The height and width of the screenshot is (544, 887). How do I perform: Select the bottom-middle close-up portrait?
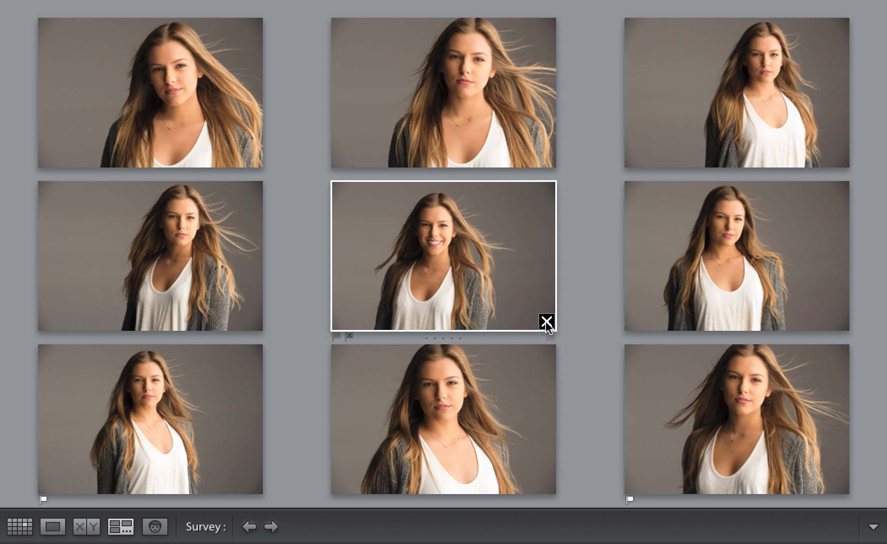click(x=443, y=419)
